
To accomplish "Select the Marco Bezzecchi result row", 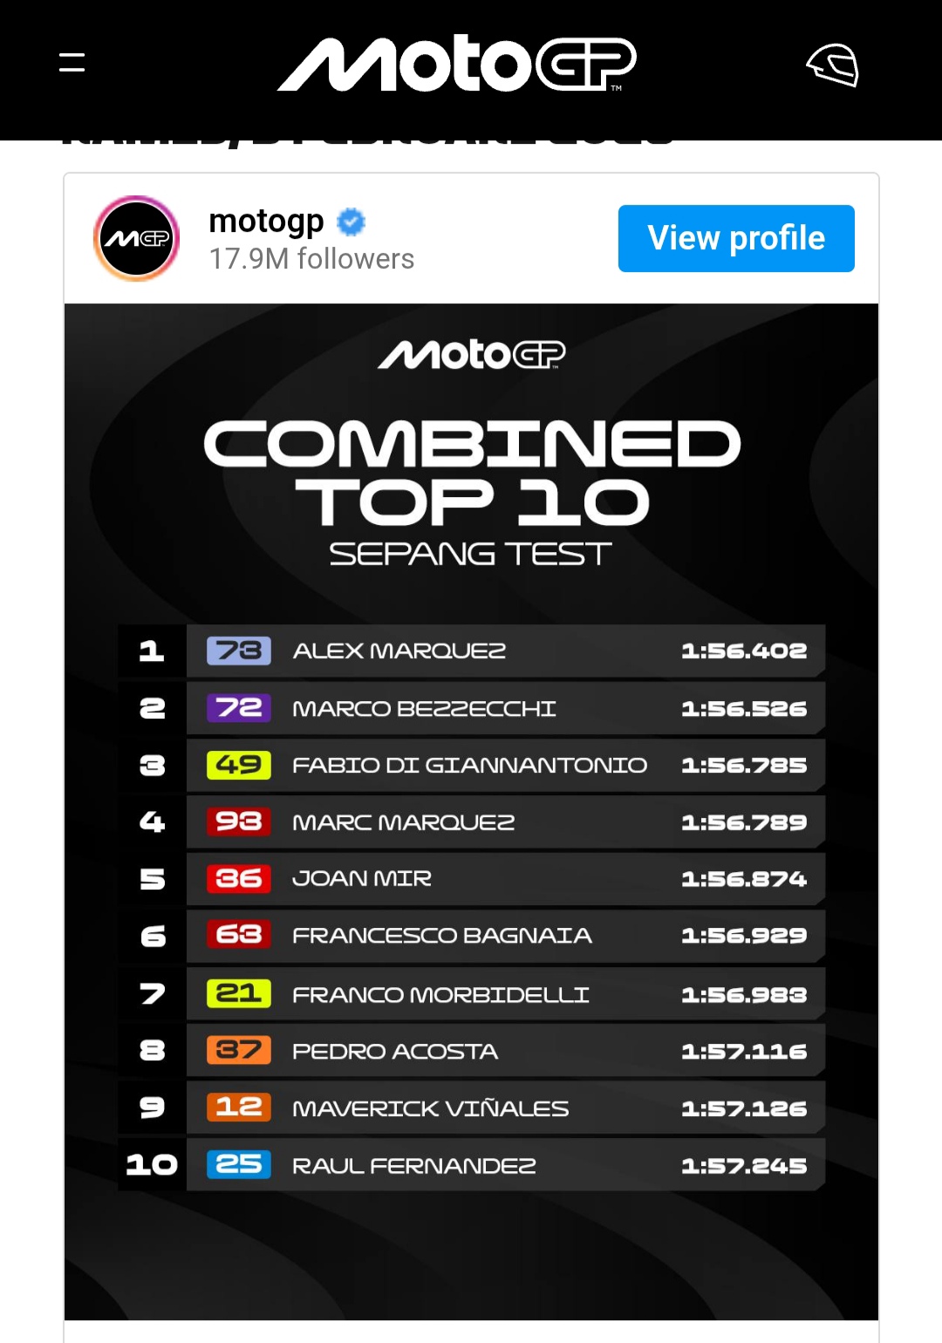I will click(x=504, y=708).
